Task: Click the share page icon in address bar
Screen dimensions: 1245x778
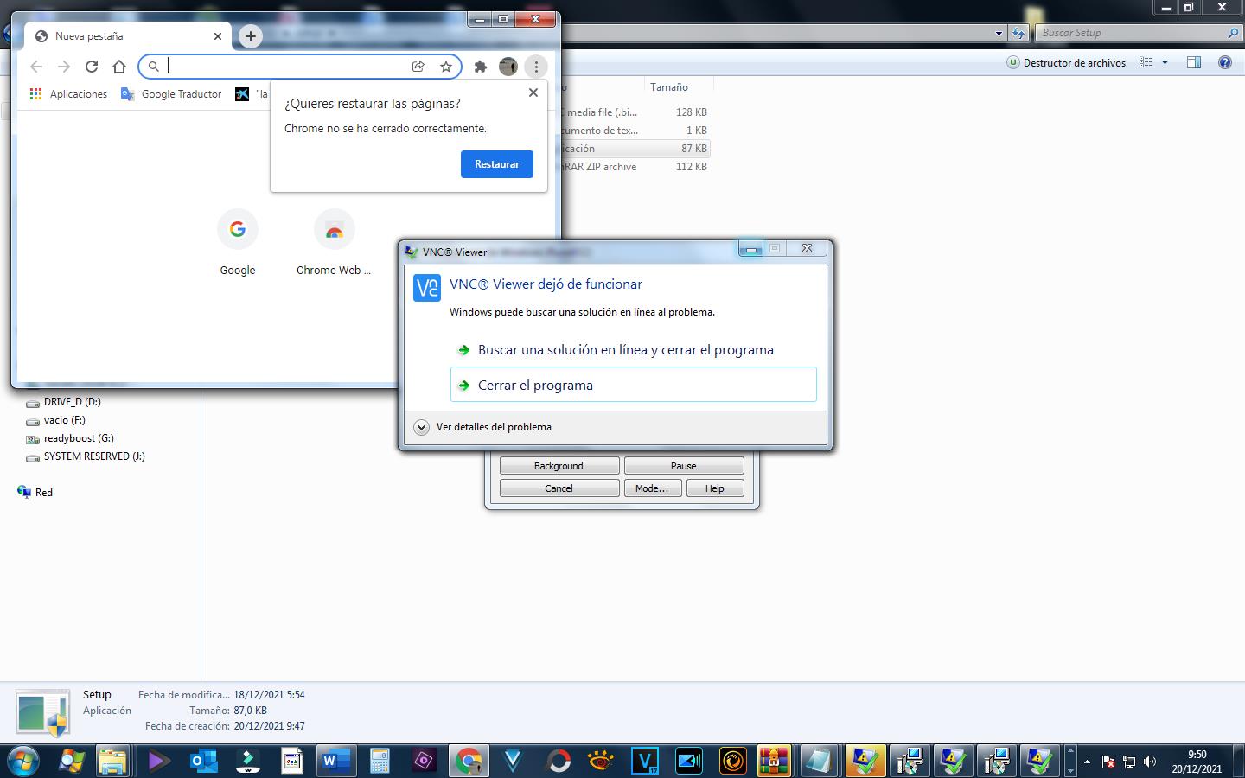Action: 418,67
